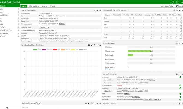Viewport: 183px width, 109px height.
Task: Expand the Data Loss Prevention menu
Action: pyautogui.click(x=9, y=30)
